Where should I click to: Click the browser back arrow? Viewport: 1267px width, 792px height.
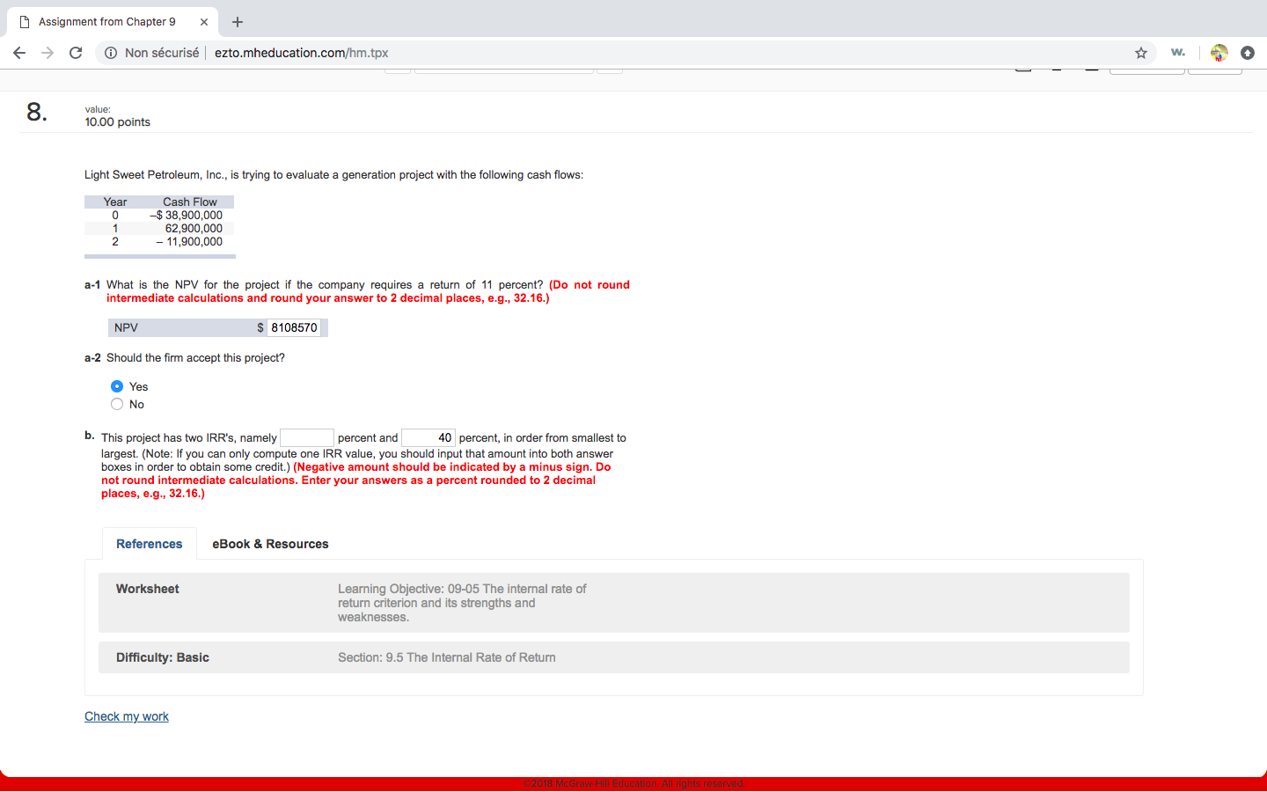point(19,53)
